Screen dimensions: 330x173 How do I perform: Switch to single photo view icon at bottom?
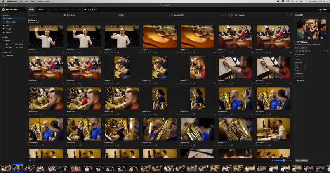point(34,161)
